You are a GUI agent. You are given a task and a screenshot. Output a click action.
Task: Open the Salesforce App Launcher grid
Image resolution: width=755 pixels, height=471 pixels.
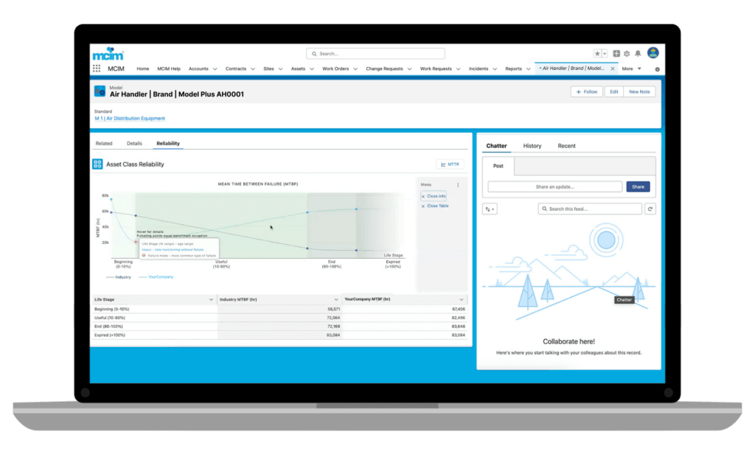point(96,69)
